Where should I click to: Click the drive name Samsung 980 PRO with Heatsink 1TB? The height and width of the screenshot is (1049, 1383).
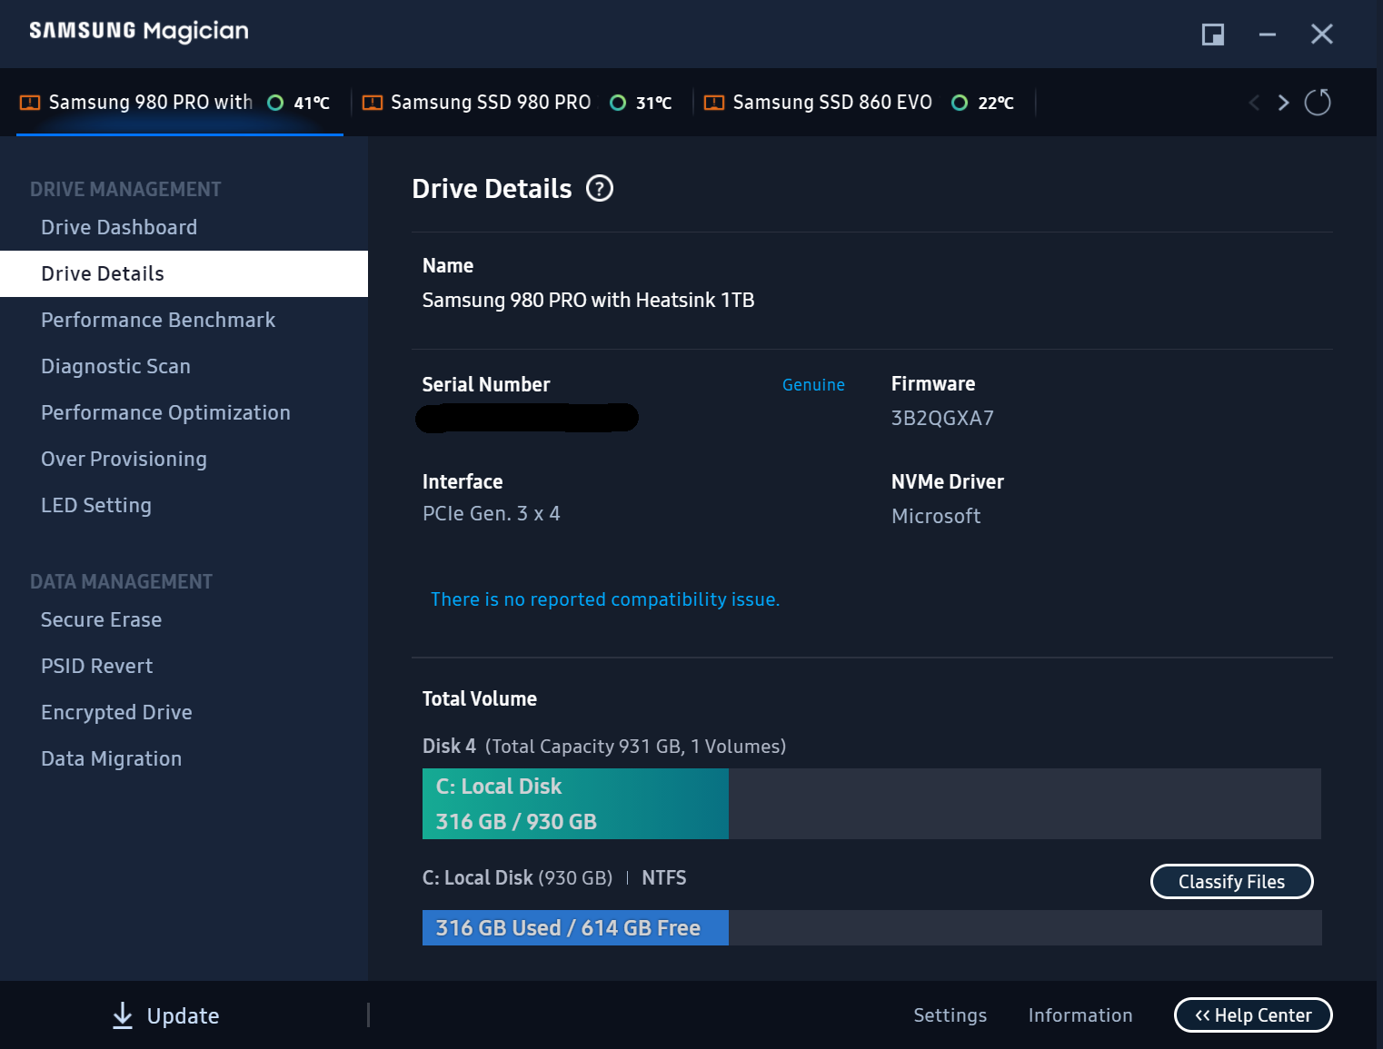[588, 300]
